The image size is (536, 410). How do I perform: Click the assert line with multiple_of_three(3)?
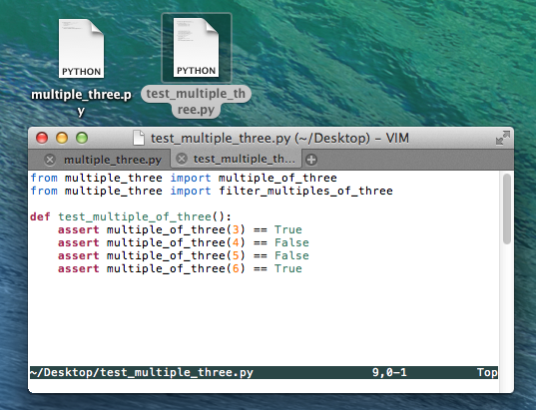pos(180,230)
